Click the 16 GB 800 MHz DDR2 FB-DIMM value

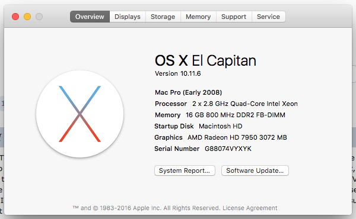tap(236, 115)
